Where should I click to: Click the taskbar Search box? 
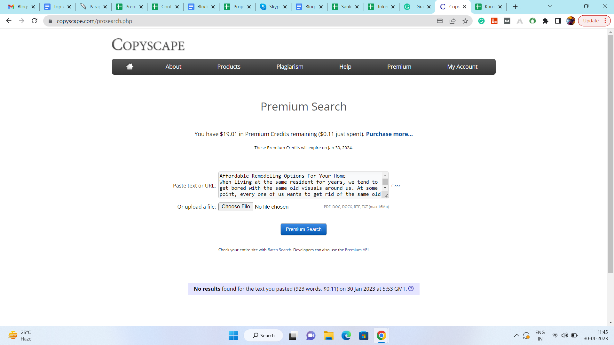[264, 335]
